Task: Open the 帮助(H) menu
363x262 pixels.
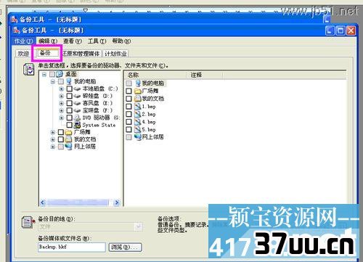Action: [x=121, y=41]
